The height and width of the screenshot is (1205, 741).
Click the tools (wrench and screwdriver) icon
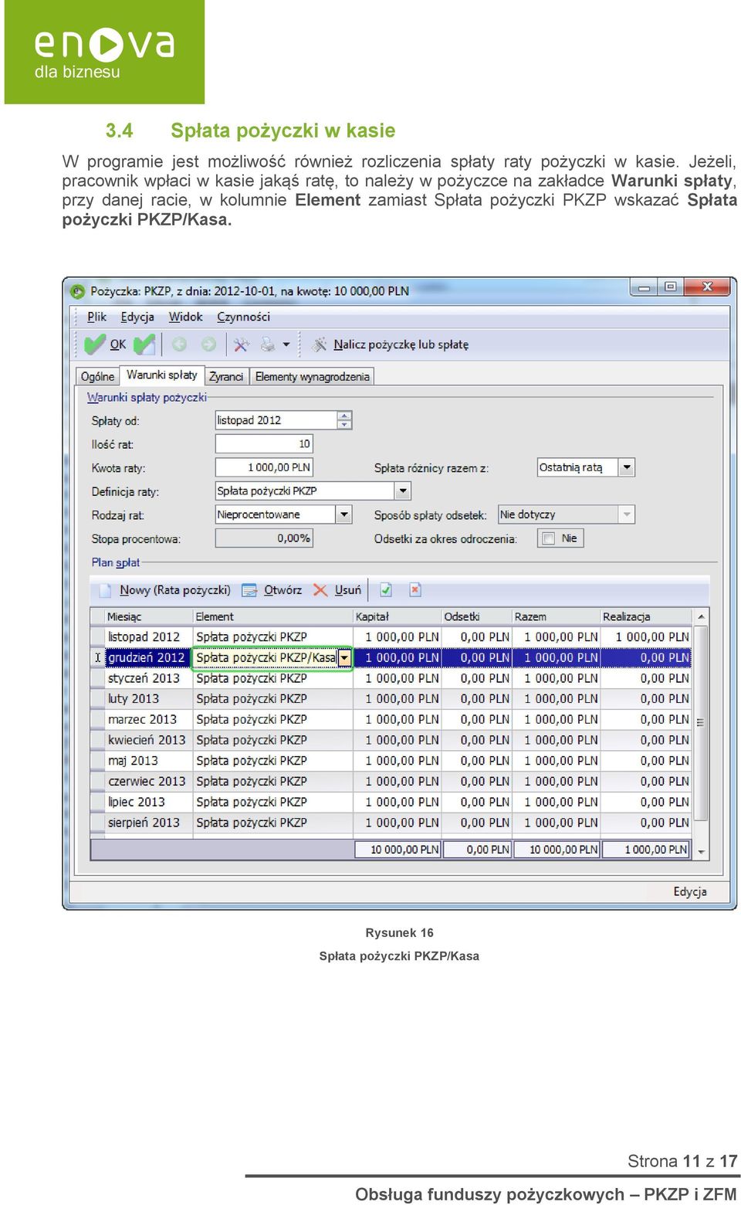click(242, 345)
